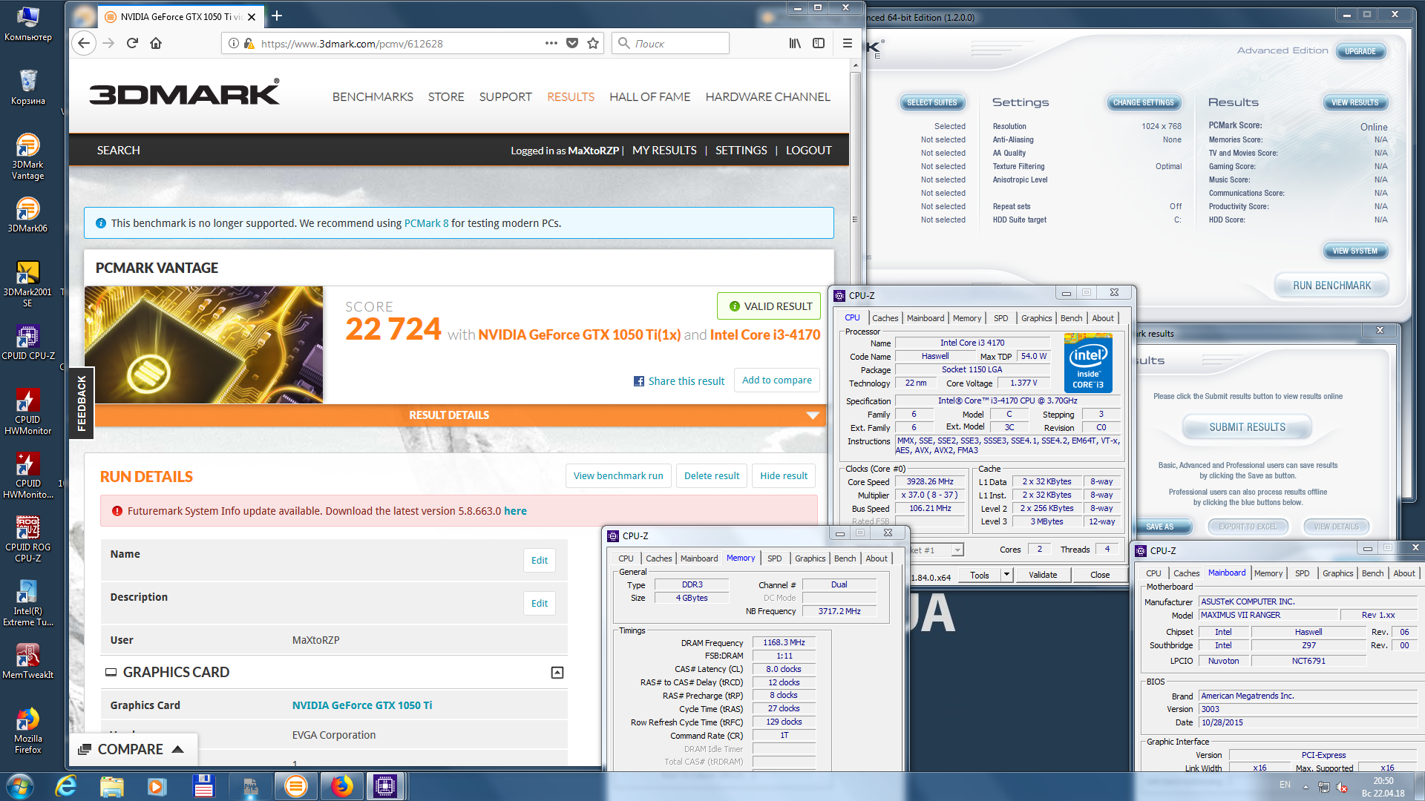
Task: Switch to Bench tab in top CPU-Z
Action: (x=1071, y=318)
